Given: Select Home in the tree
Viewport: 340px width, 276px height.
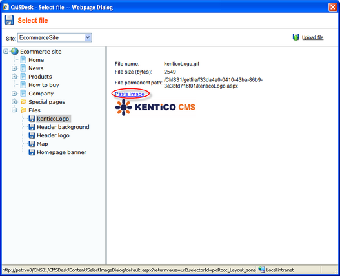Looking at the screenshot, I should click(36, 60).
